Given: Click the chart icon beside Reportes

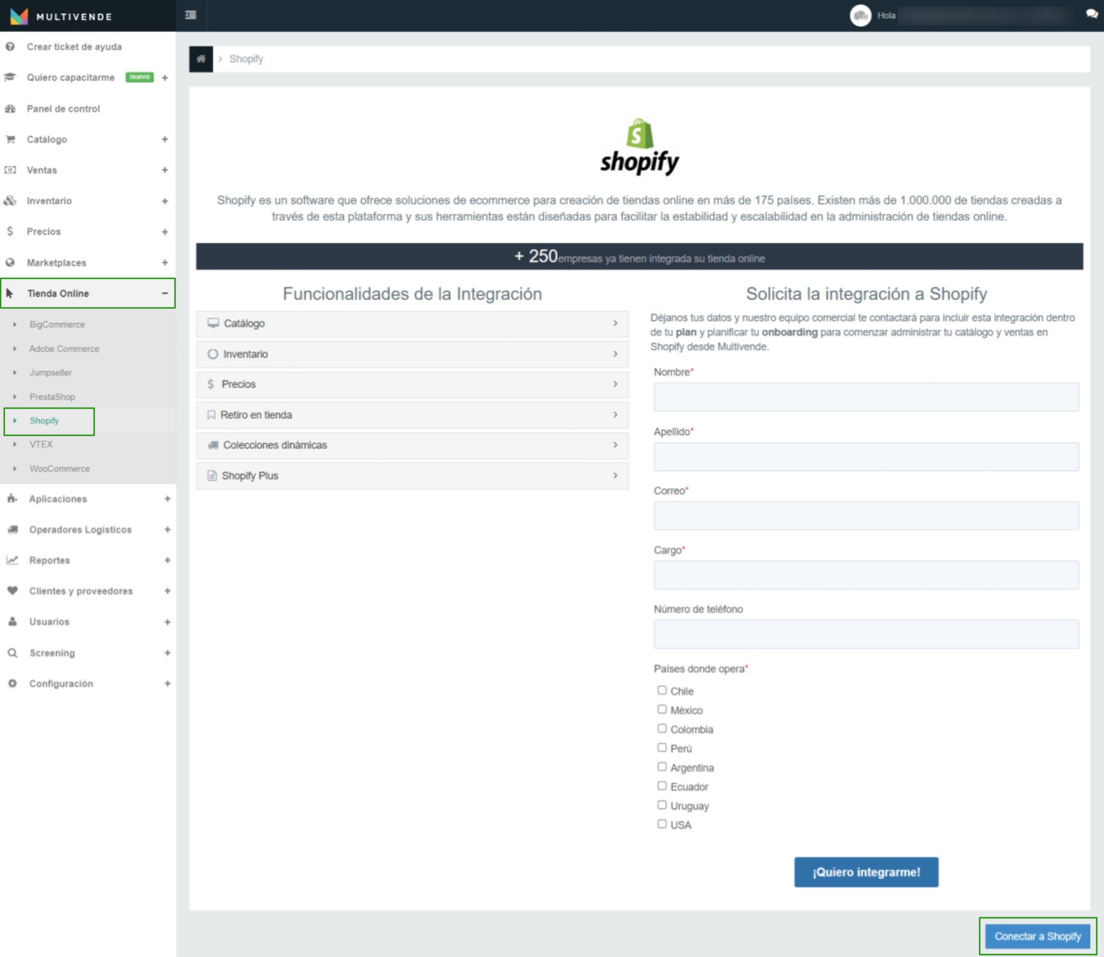Looking at the screenshot, I should tap(12, 560).
